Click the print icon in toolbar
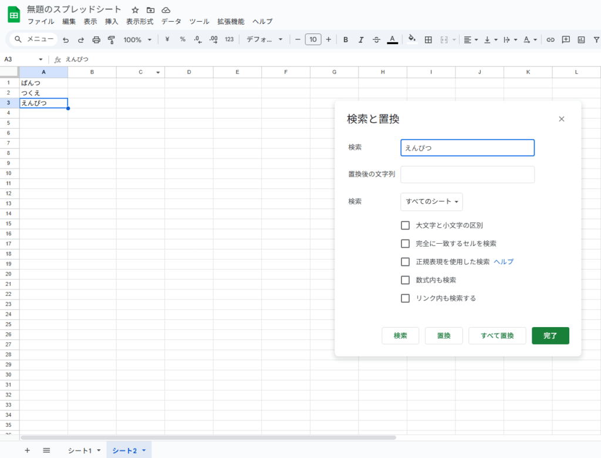Viewport: 601px width, 458px height. [96, 40]
